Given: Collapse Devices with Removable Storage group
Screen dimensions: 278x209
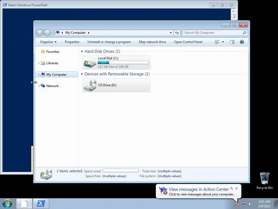Looking at the screenshot, I should [82, 74].
